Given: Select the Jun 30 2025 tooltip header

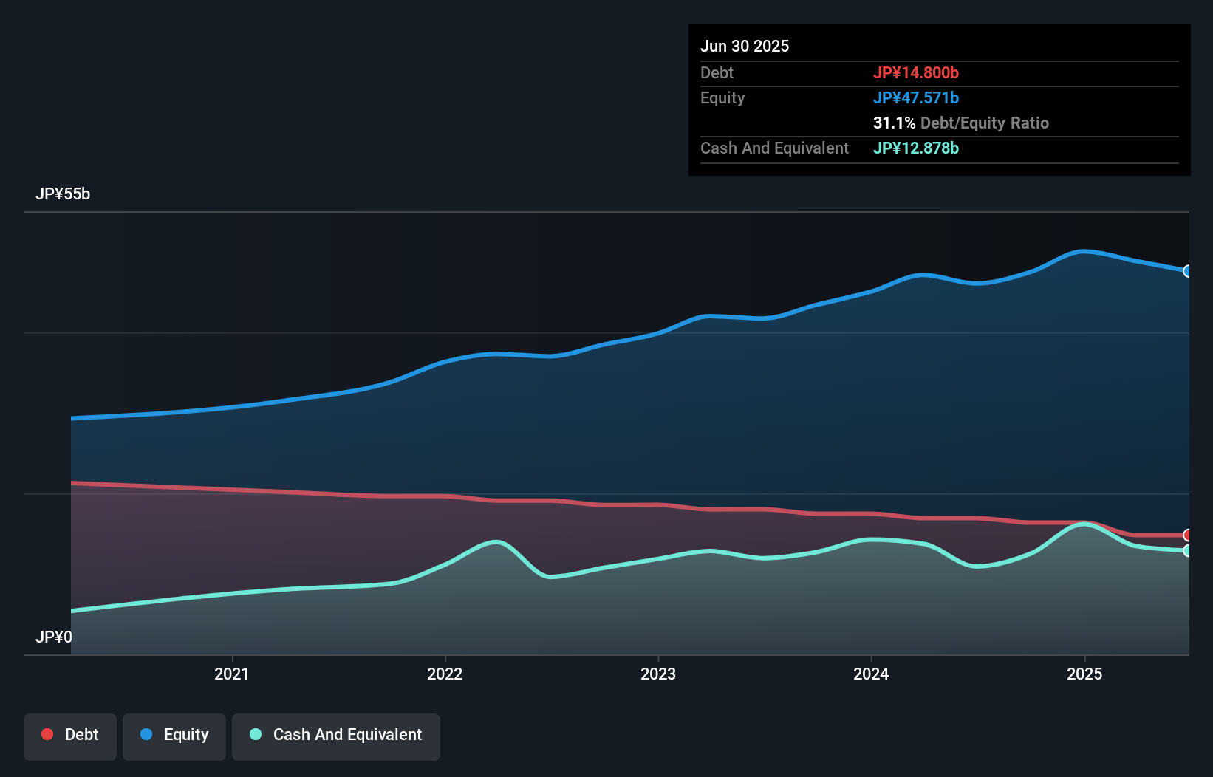Looking at the screenshot, I should tap(745, 46).
